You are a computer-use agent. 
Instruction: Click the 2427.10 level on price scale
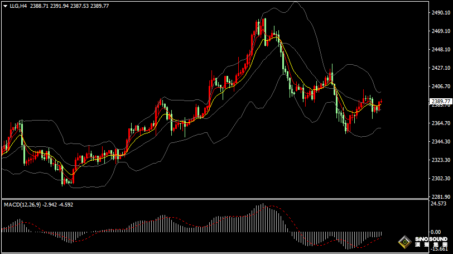click(x=441, y=68)
